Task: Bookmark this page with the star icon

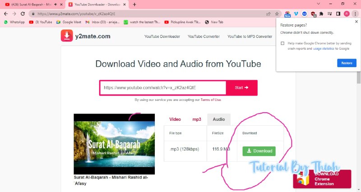Action: (277, 14)
